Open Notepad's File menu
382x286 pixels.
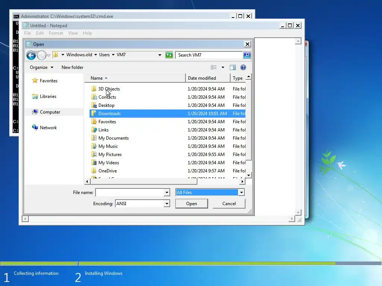[28, 33]
